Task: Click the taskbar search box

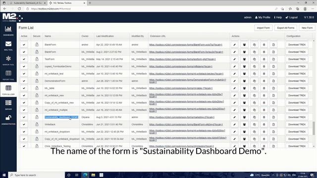Action: [36, 175]
